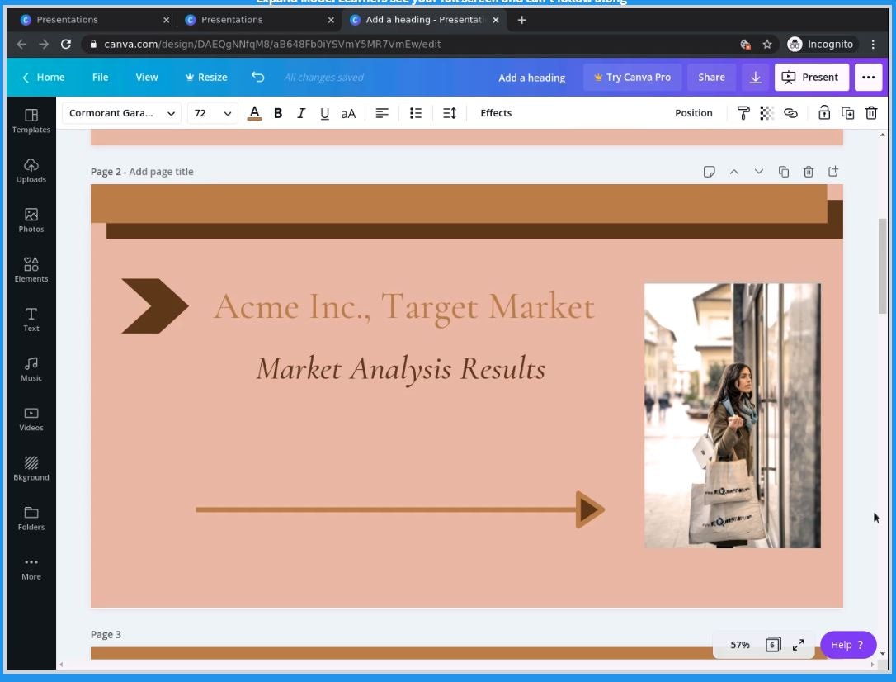The width and height of the screenshot is (896, 682).
Task: Toggle Bold text formatting
Action: [x=278, y=113]
